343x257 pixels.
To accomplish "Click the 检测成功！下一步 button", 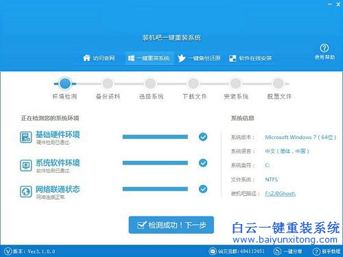I will tap(171, 225).
